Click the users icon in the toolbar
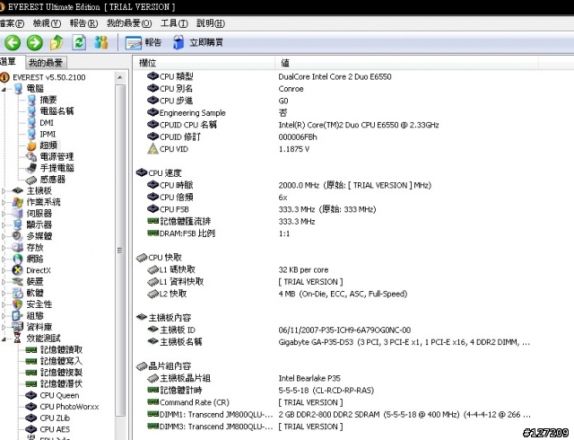Viewport: 574px width, 440px height. tap(101, 42)
